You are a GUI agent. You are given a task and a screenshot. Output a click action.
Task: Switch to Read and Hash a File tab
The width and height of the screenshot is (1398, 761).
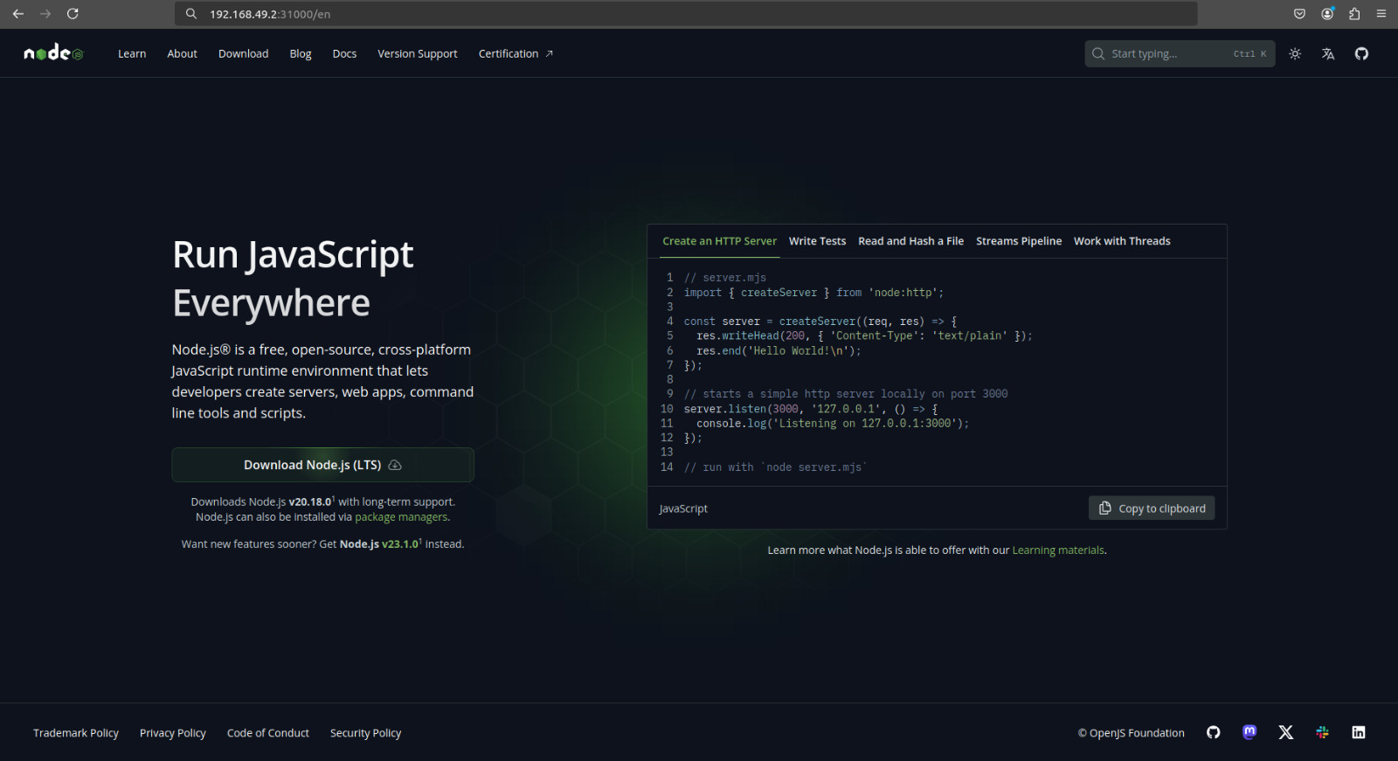910,241
